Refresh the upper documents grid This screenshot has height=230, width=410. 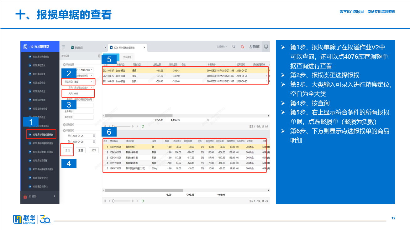143,126
